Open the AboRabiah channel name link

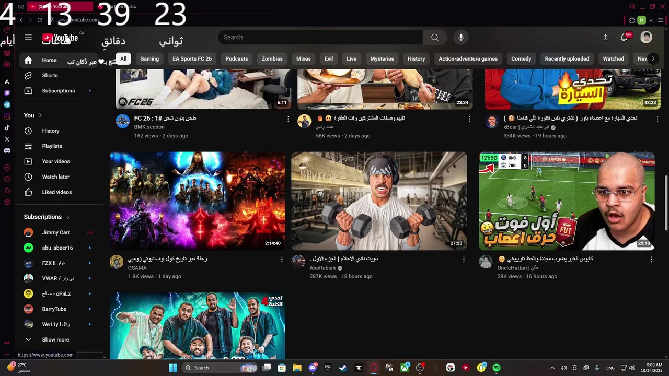[322, 268]
